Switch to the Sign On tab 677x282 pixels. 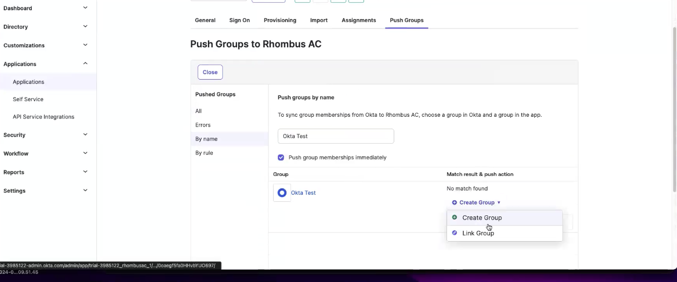(x=240, y=20)
